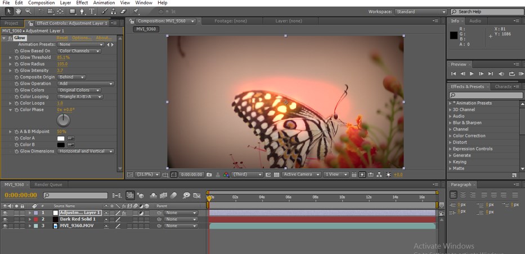Image resolution: width=525 pixels, height=254 pixels.
Task: Click the Search Help field
Action: click(x=488, y=12)
